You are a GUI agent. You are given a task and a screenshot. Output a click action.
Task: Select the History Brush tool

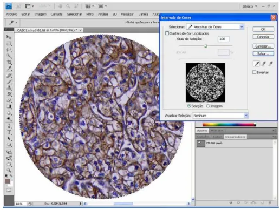click(x=9, y=94)
